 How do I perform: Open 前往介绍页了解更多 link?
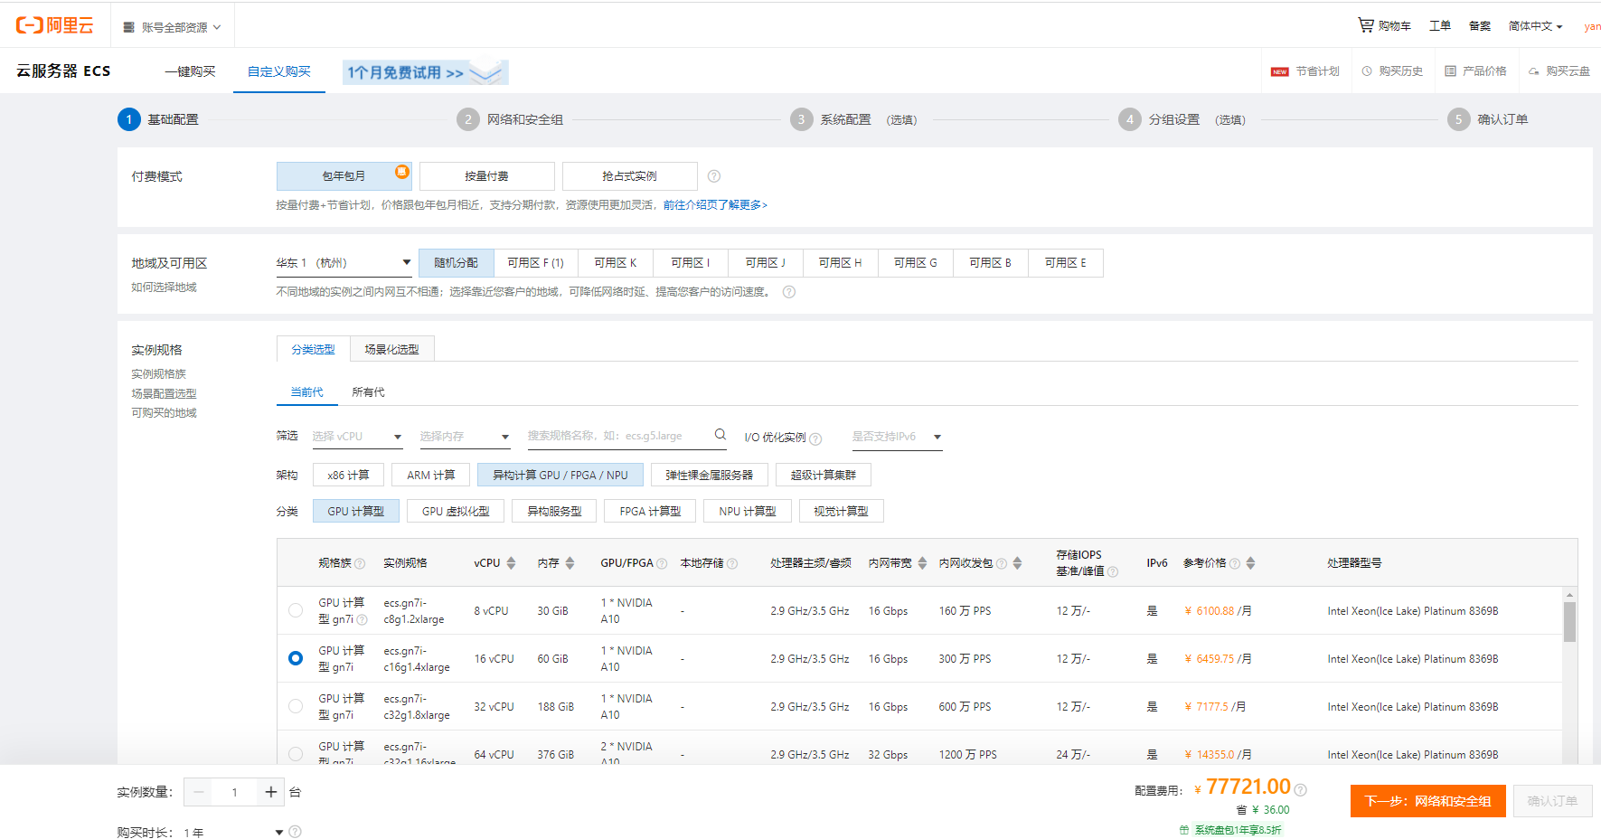coord(715,205)
